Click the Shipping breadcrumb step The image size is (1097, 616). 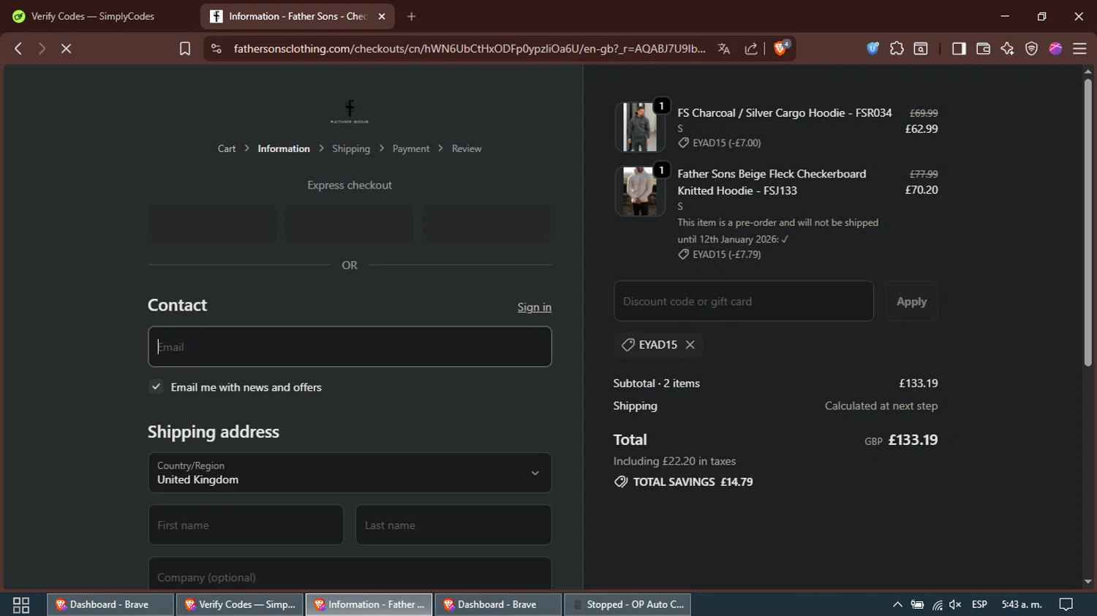351,148
